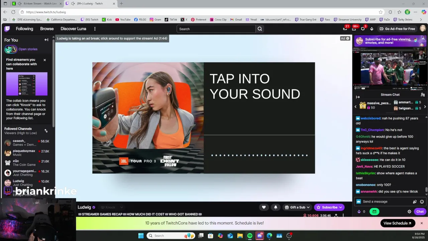Open the green channel points rewards button
This screenshot has height=241, width=428.
point(374,212)
